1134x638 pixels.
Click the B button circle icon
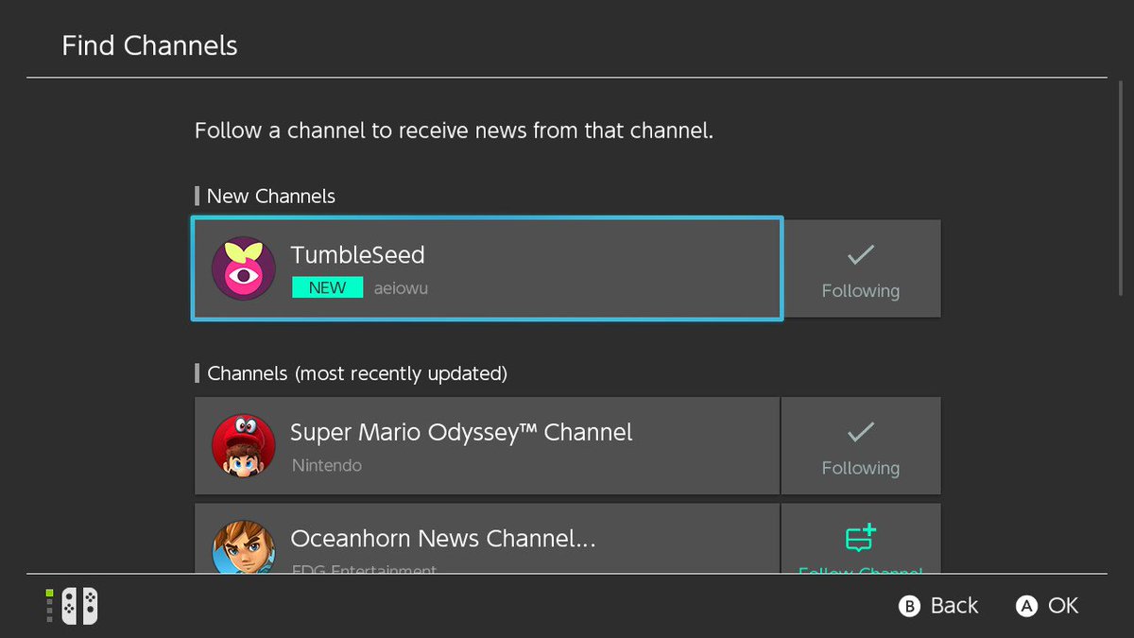click(x=909, y=607)
